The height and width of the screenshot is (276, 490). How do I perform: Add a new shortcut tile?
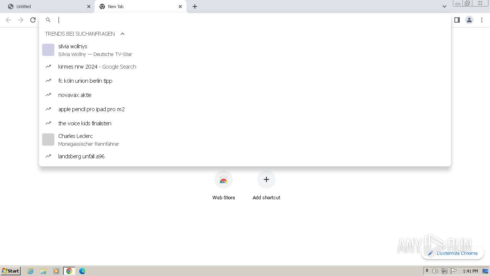266,186
